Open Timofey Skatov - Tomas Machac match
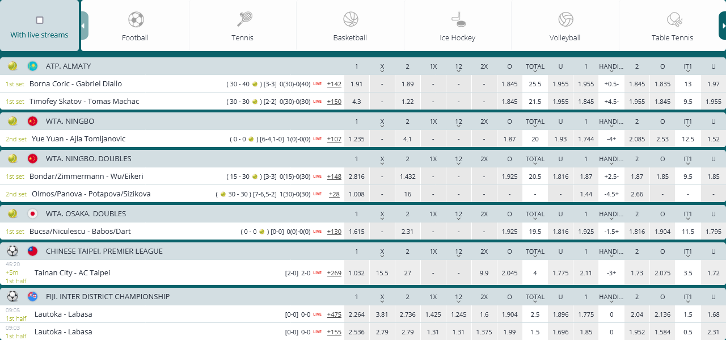Image resolution: width=726 pixels, height=340 pixels. click(x=84, y=101)
